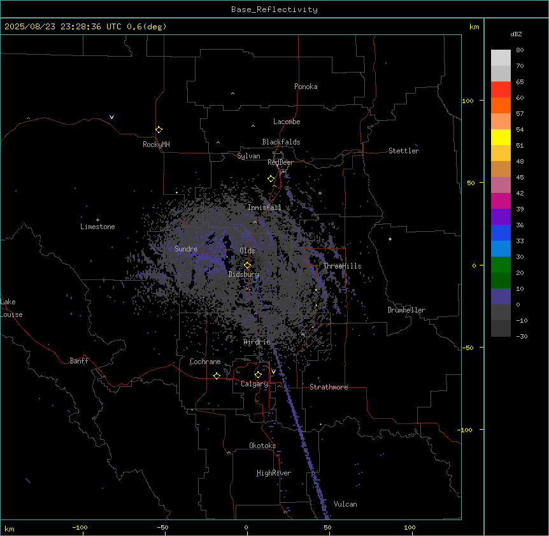The height and width of the screenshot is (536, 549).
Task: Click the Lacombe city label
Action: pyautogui.click(x=287, y=122)
